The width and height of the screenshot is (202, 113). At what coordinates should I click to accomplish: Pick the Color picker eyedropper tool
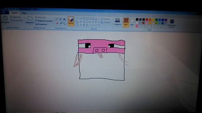(61, 24)
